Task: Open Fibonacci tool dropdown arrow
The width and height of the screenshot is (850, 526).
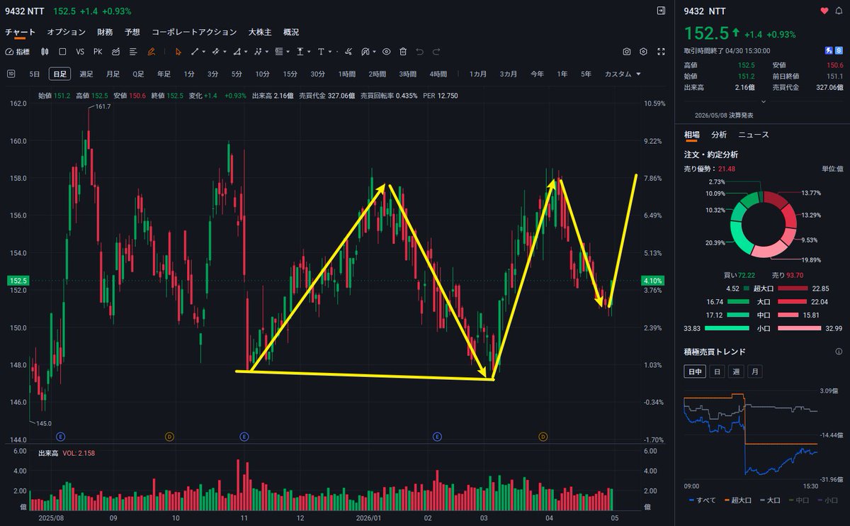Action: [x=287, y=52]
